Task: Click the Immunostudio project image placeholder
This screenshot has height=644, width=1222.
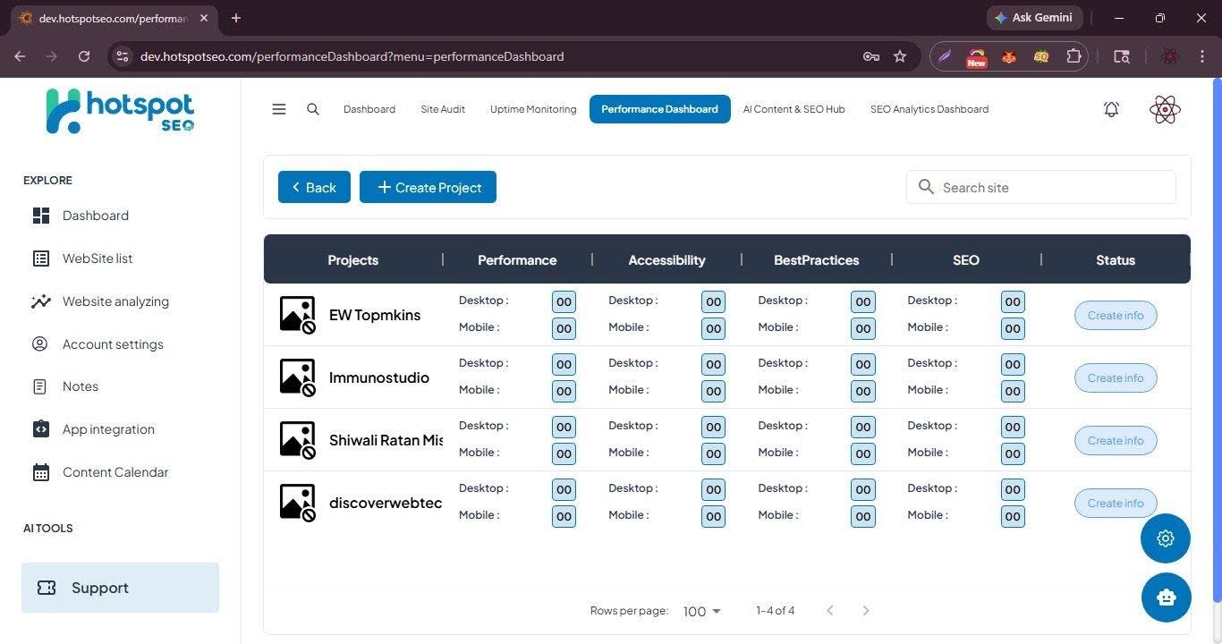Action: 298,377
